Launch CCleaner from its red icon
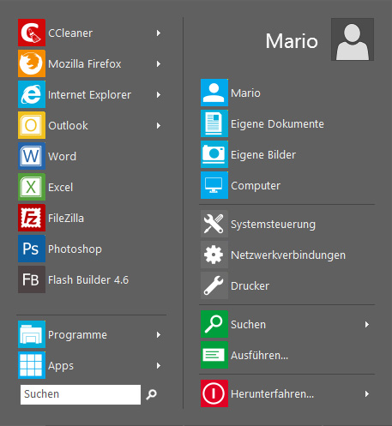The width and height of the screenshot is (392, 426). [32, 33]
